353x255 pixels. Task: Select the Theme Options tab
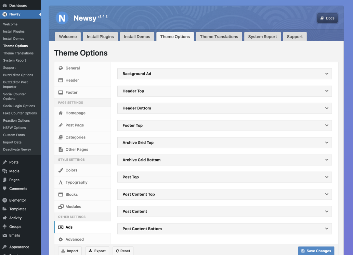click(x=175, y=37)
